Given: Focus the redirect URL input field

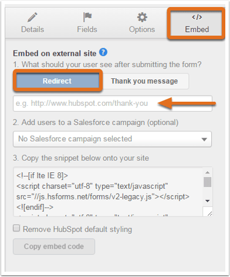Looking at the screenshot, I should click(x=113, y=104).
